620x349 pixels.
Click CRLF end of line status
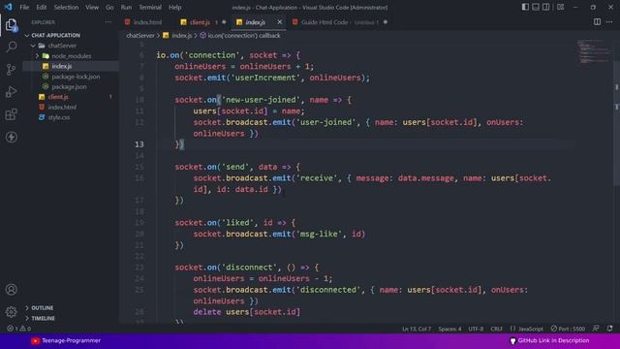(497, 329)
